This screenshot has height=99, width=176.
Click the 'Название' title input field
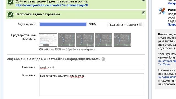pyautogui.click(x=92, y=67)
